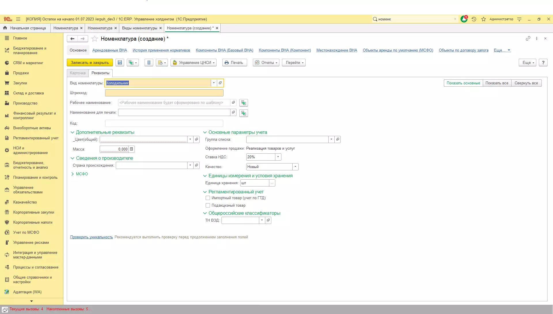Click the back arrow navigation button
The image size is (553, 314).
point(72,39)
